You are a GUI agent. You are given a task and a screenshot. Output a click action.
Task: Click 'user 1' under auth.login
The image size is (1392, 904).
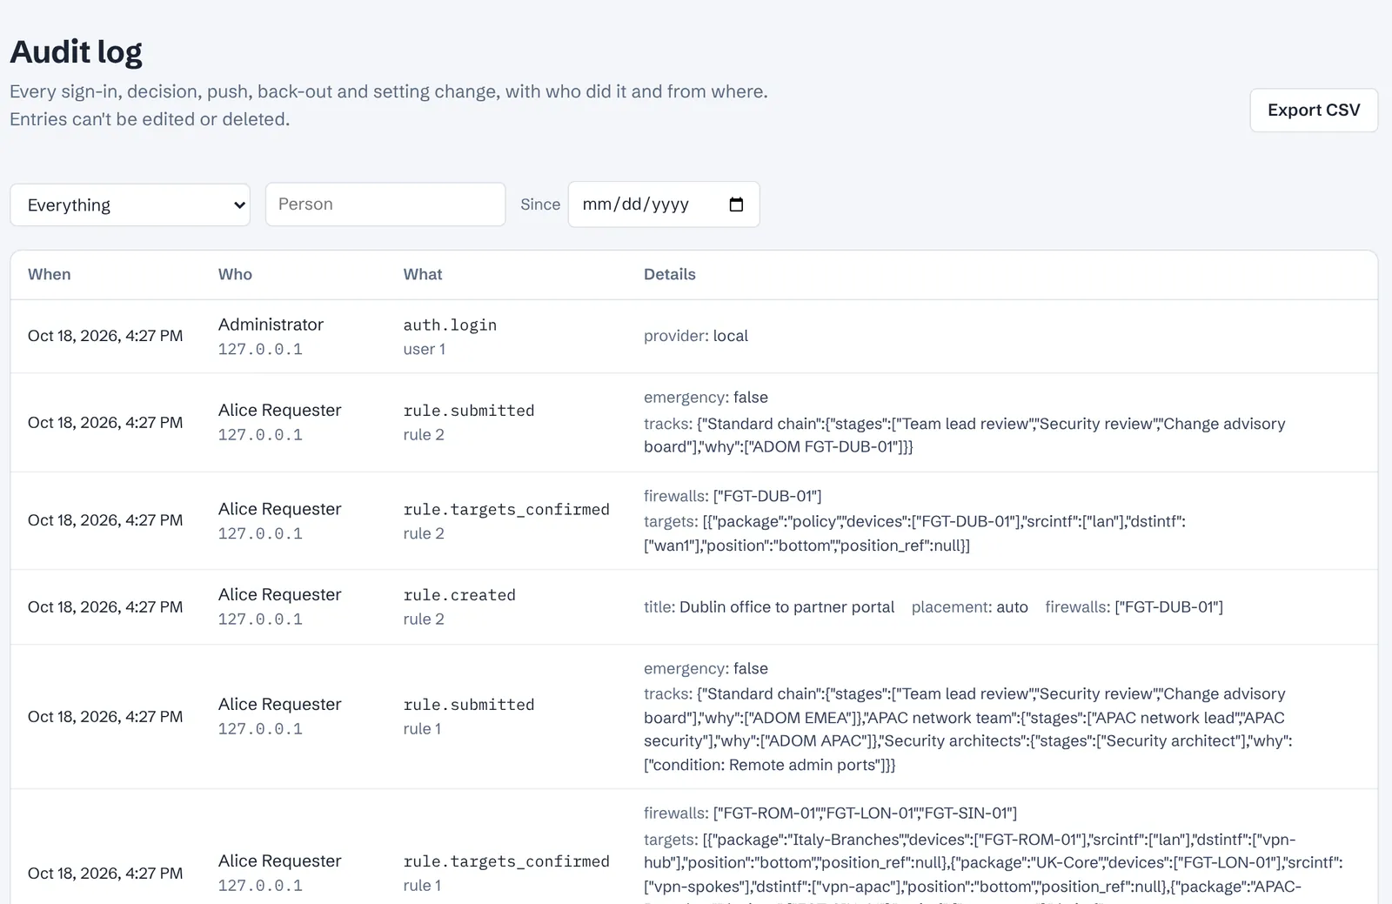(425, 349)
